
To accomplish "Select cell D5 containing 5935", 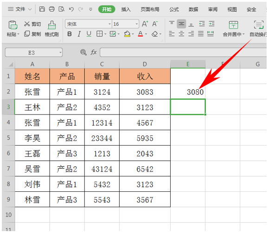I will click(x=145, y=138).
